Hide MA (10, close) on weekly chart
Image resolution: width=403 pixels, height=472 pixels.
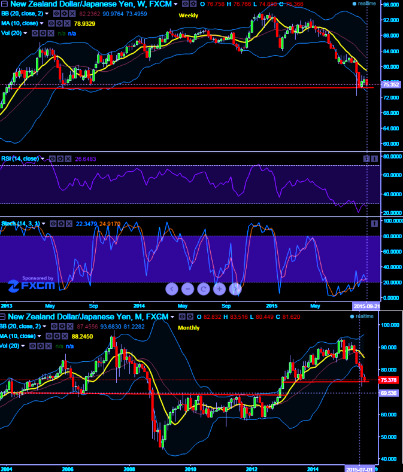[51, 23]
